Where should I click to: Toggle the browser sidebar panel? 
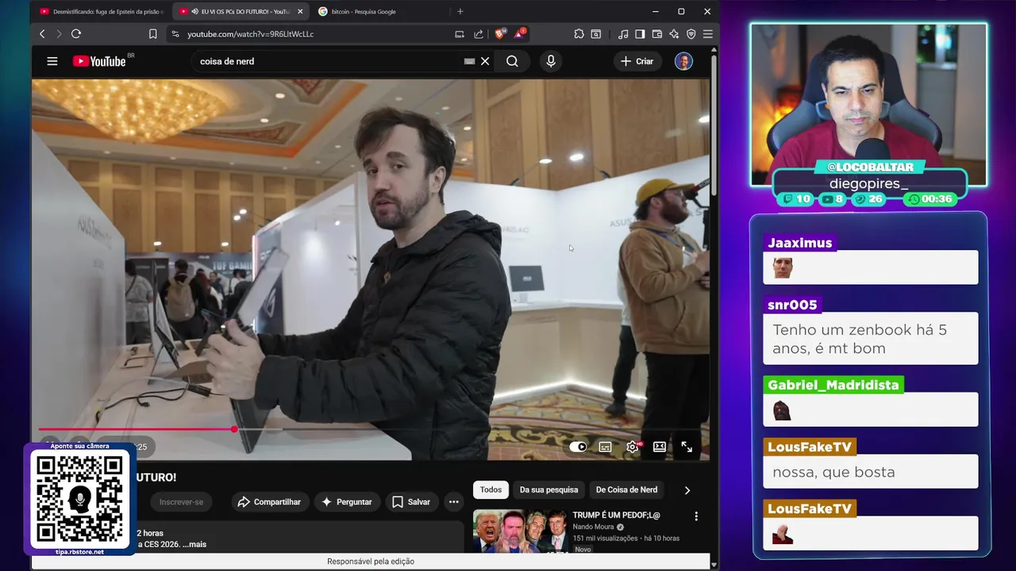pos(640,34)
